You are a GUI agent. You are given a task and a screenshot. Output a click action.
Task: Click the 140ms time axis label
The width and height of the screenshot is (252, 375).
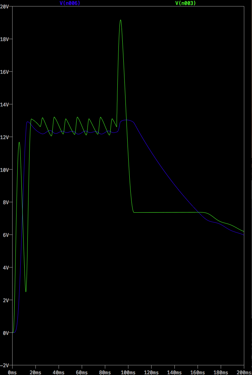(x=175, y=373)
